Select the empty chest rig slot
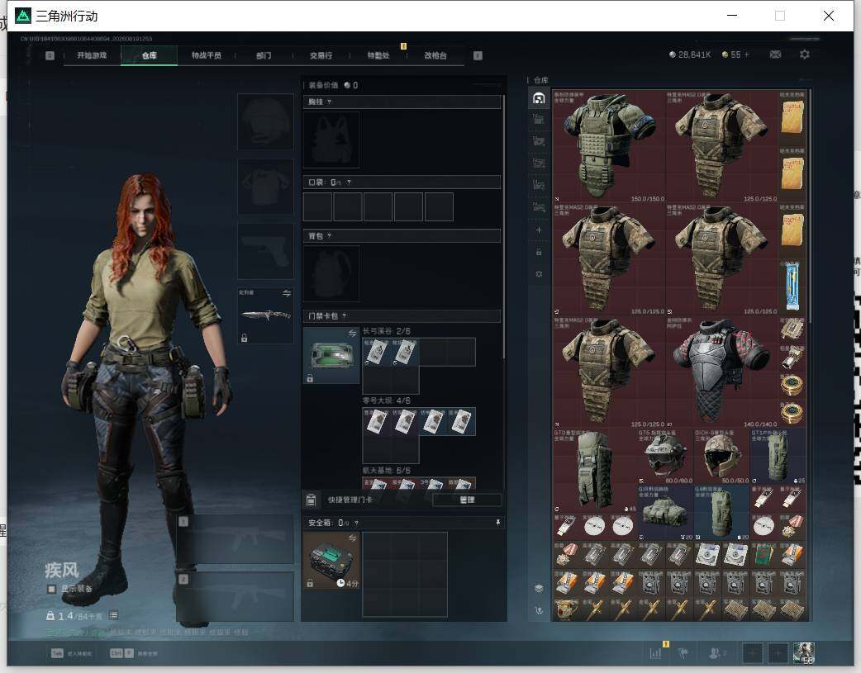The image size is (861, 673). point(331,140)
